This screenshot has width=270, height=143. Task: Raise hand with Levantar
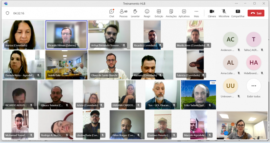135,13
